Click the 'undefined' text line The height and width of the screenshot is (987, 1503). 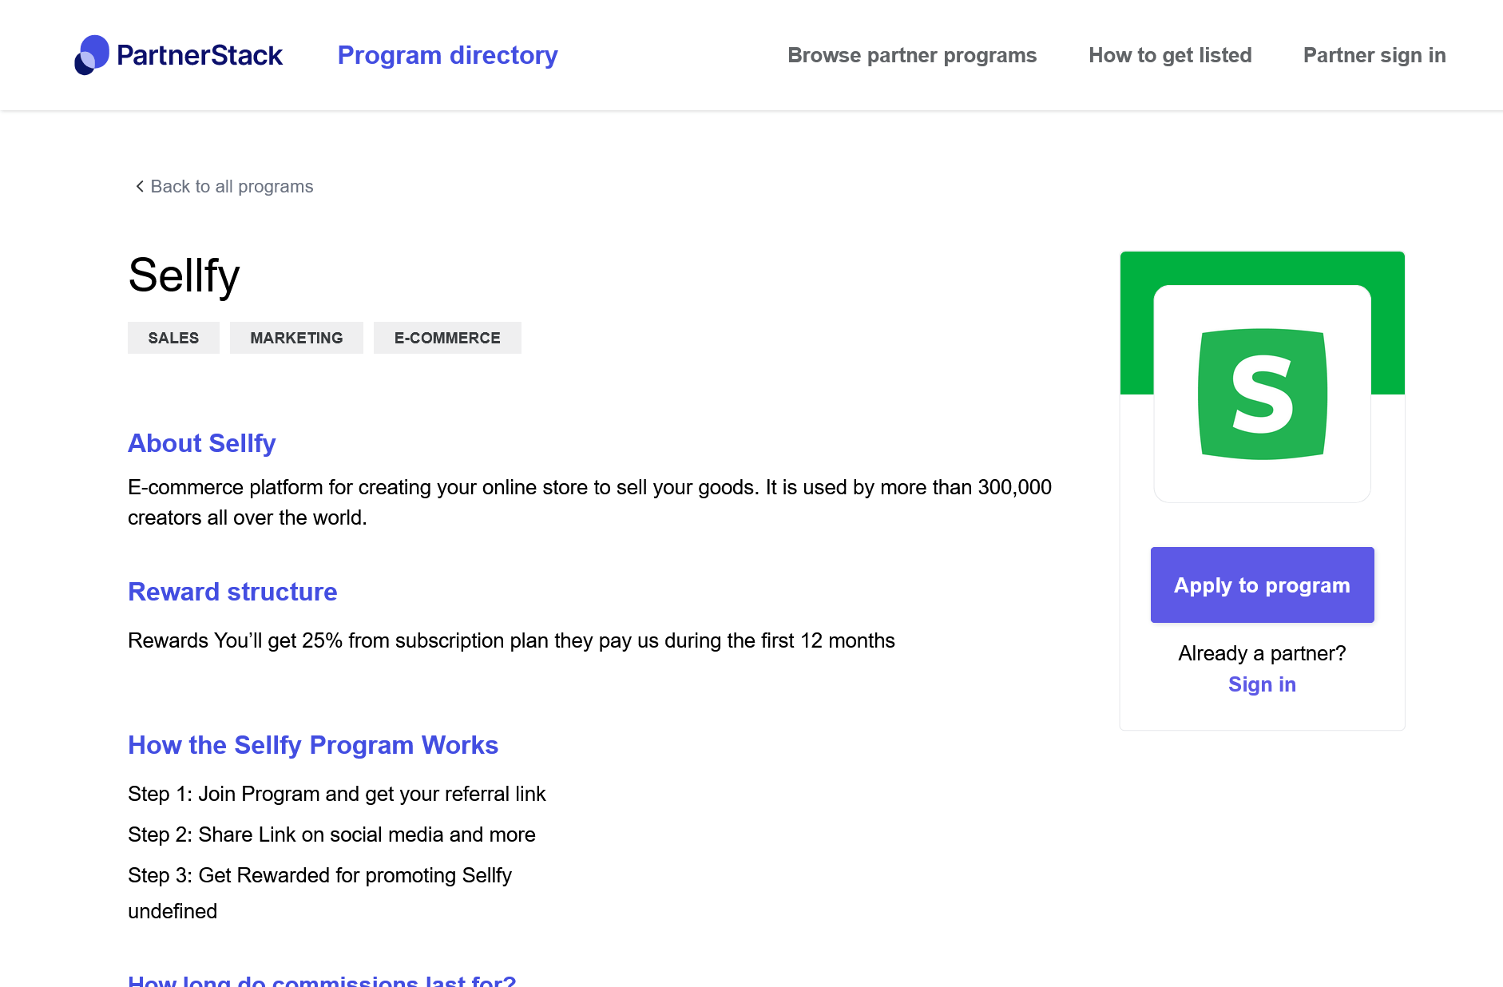click(173, 911)
